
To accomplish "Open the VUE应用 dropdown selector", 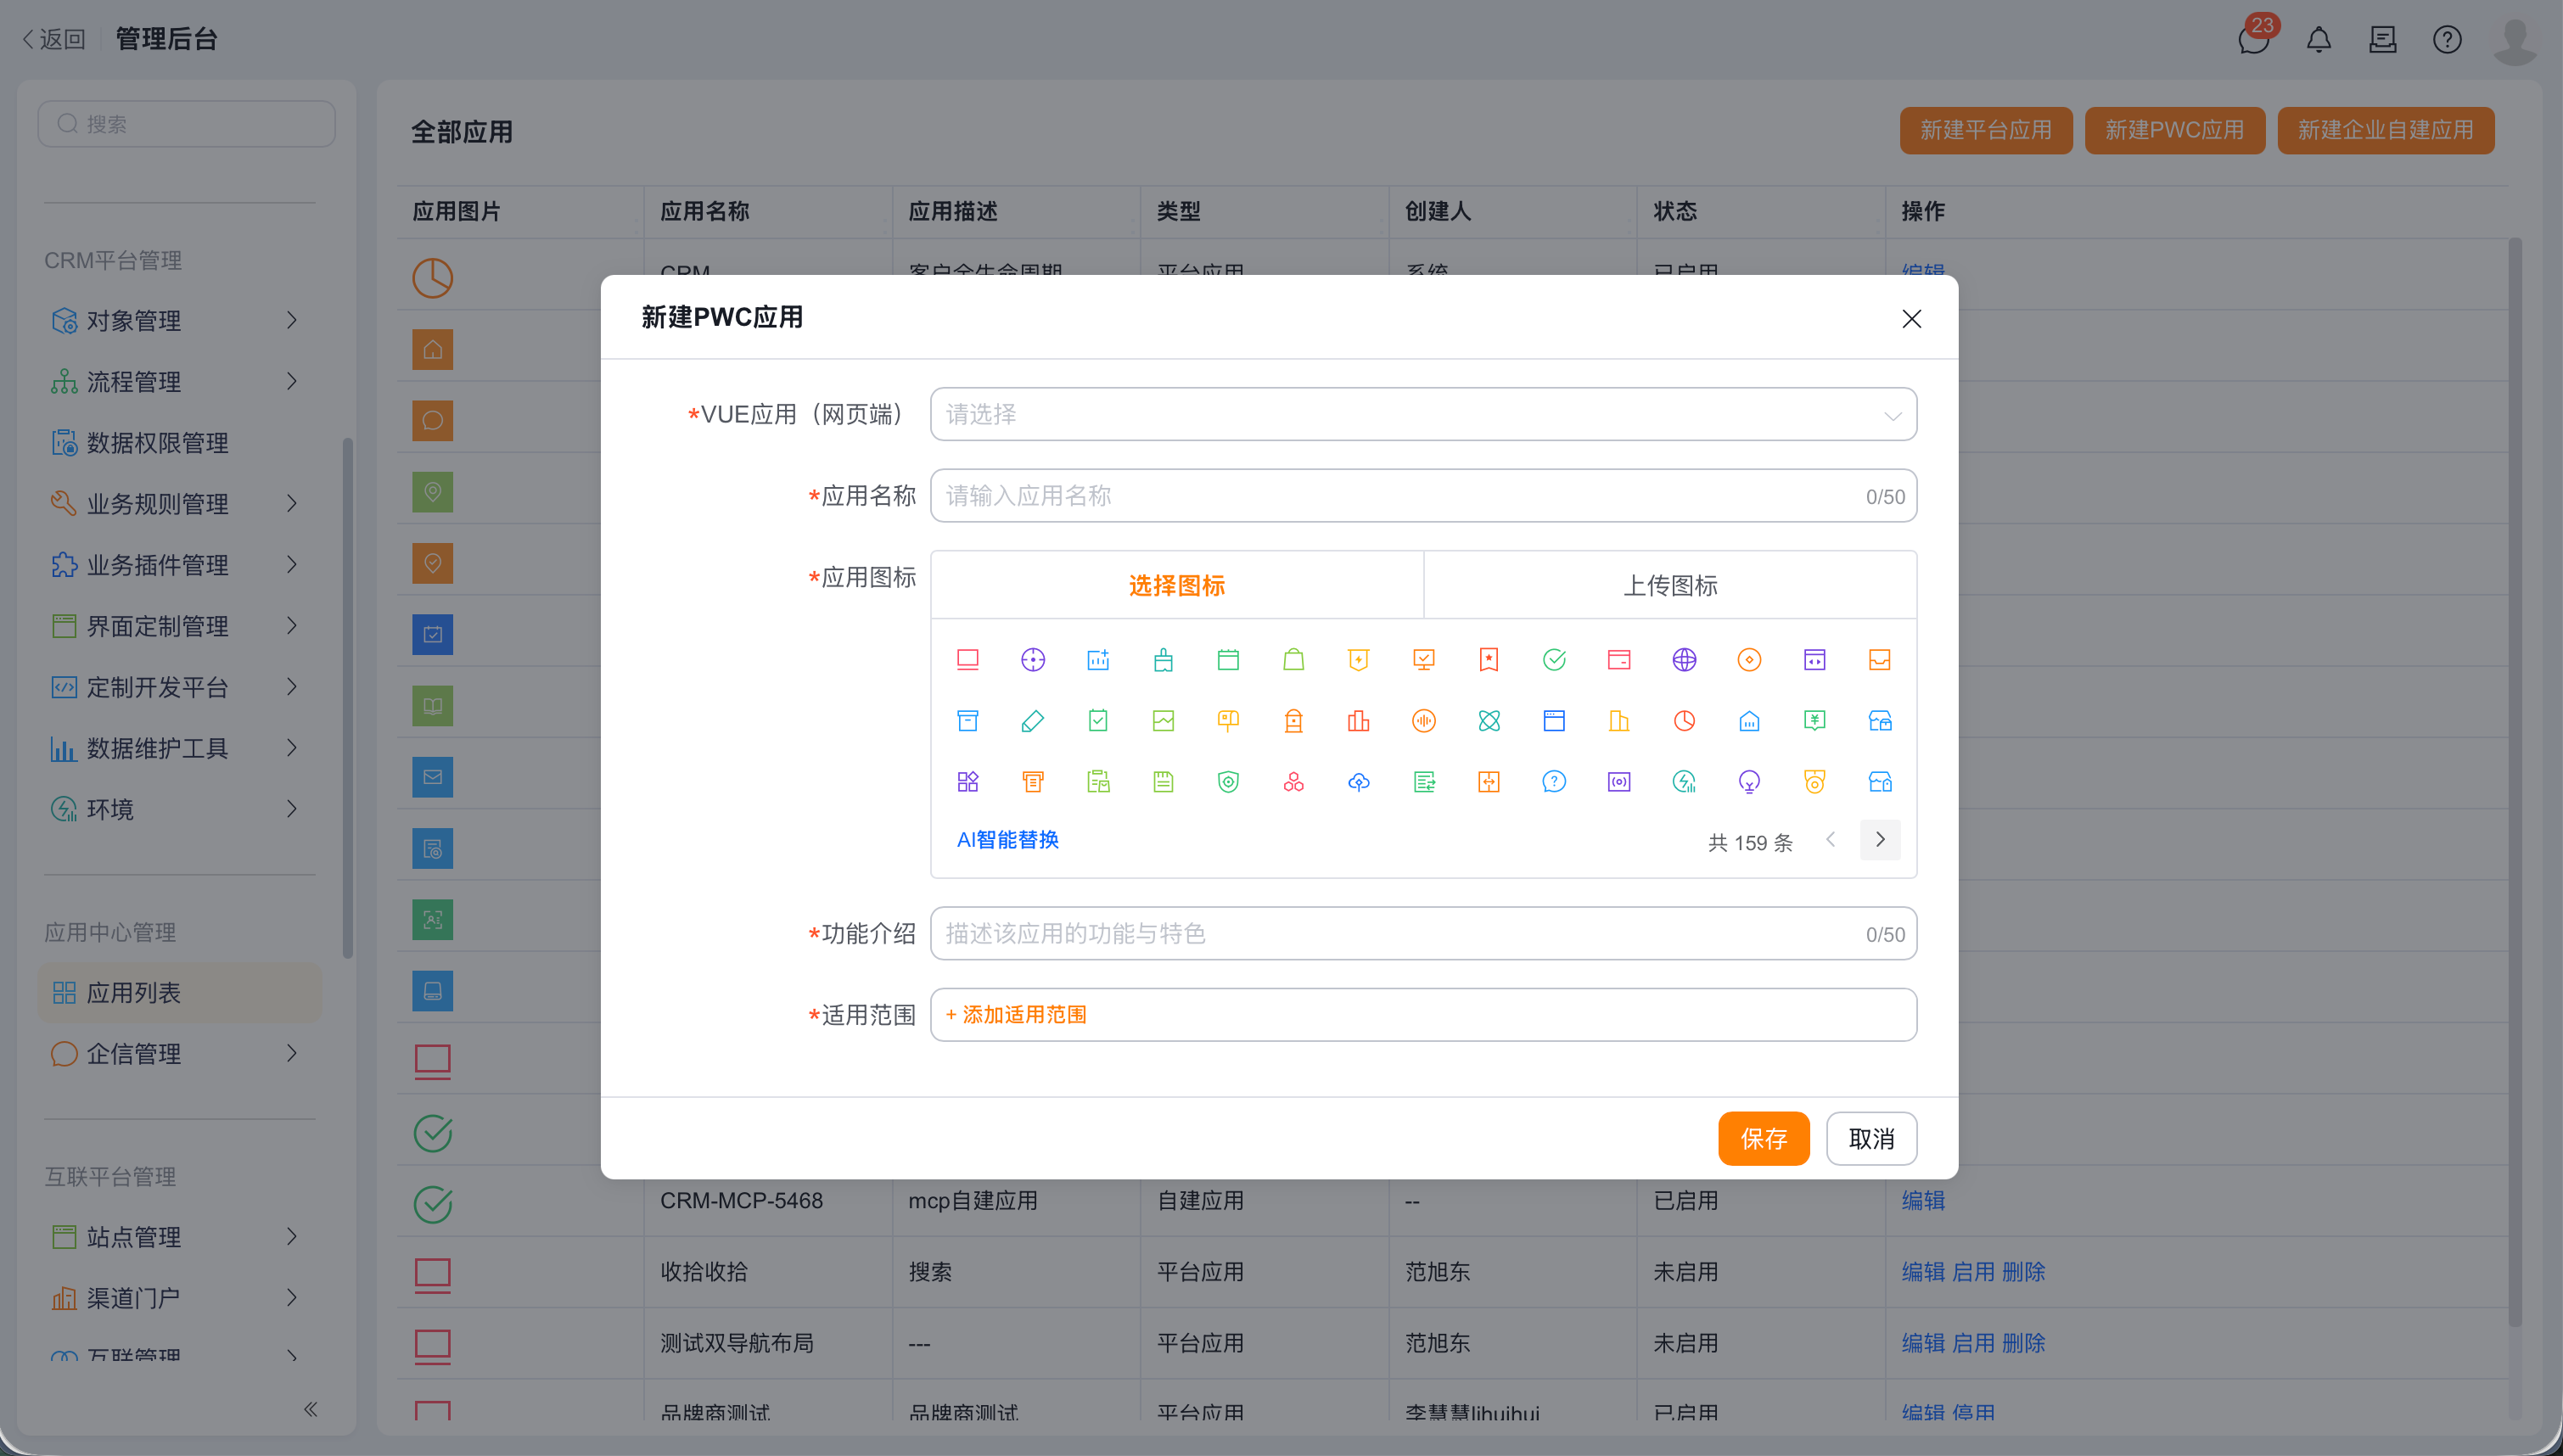I will click(x=1423, y=414).
